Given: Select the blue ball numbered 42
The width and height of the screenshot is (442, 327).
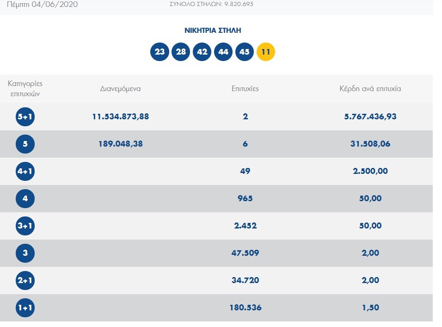Looking at the screenshot, I should 202,52.
